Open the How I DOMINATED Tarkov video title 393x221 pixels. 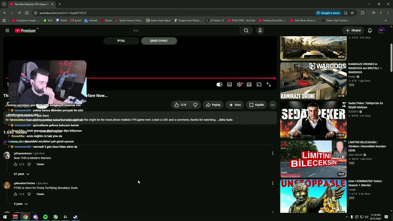365,183
